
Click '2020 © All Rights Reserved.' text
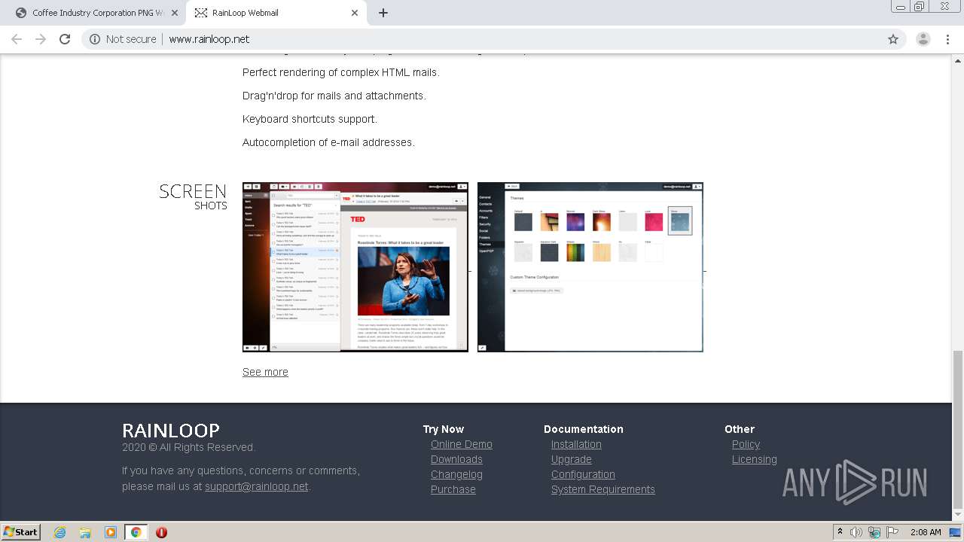189,447
